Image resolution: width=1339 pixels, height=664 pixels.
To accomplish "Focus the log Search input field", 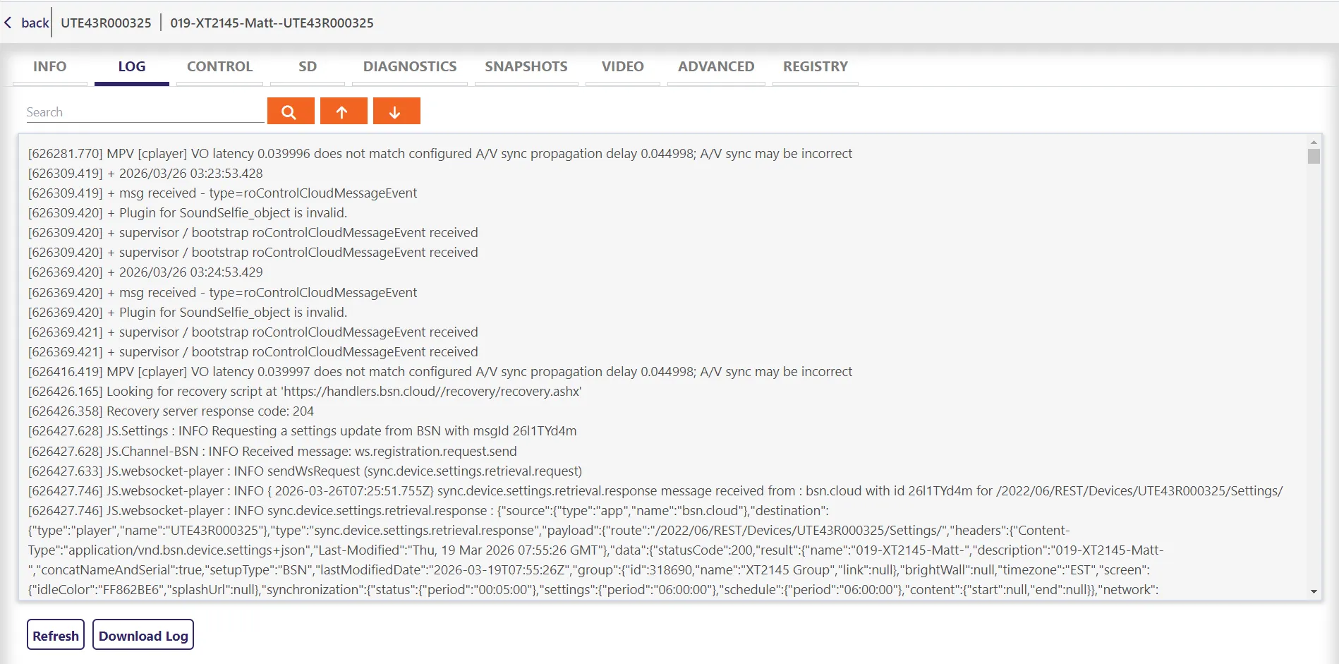I will pos(145,112).
